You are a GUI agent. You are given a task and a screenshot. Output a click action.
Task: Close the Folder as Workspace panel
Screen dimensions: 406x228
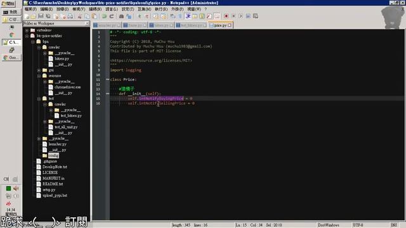tap(87, 23)
